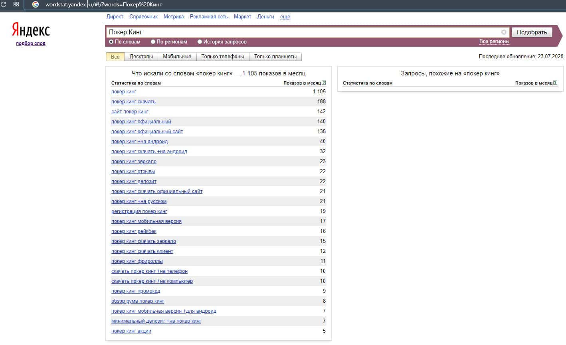Screen dimensions: 566x345
Task: Expand the 'ещё' services menu
Action: coord(285,17)
